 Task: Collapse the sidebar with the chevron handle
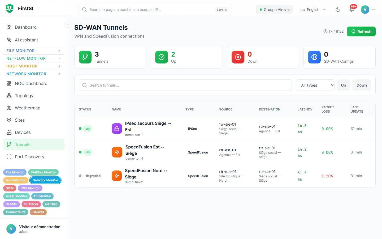click(x=68, y=24)
